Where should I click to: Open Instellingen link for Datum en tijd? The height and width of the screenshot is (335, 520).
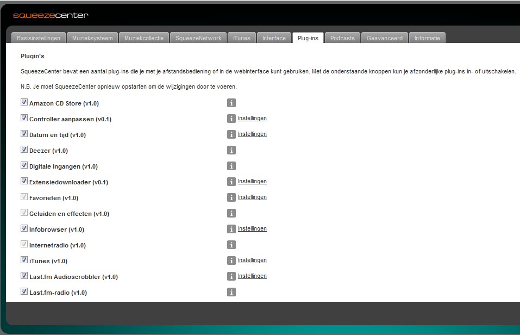252,134
